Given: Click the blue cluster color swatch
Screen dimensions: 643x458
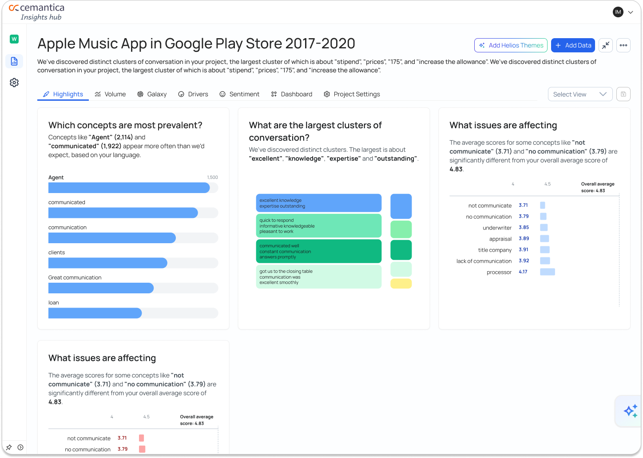Looking at the screenshot, I should tap(401, 206).
